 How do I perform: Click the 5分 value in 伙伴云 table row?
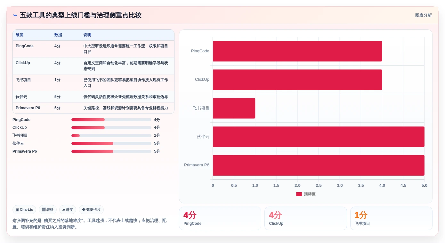[x=57, y=97]
